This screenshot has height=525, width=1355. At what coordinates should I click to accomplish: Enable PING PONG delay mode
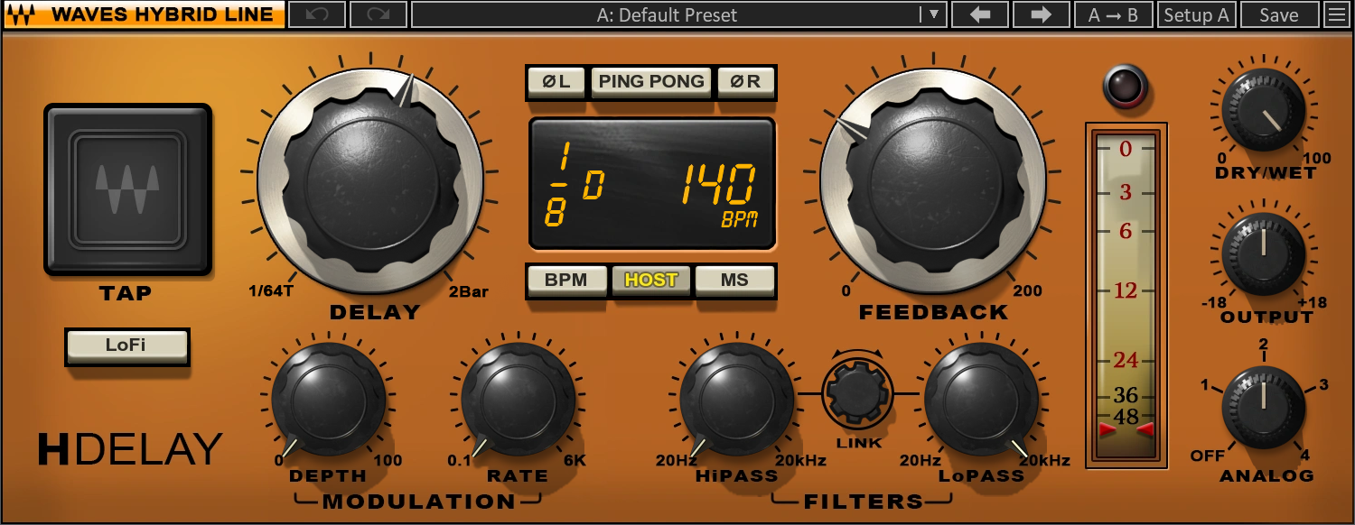(650, 81)
